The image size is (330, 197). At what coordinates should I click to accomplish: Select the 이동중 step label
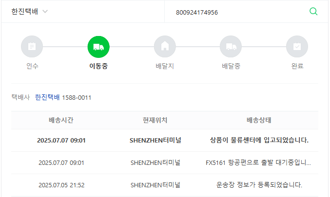[x=98, y=66]
